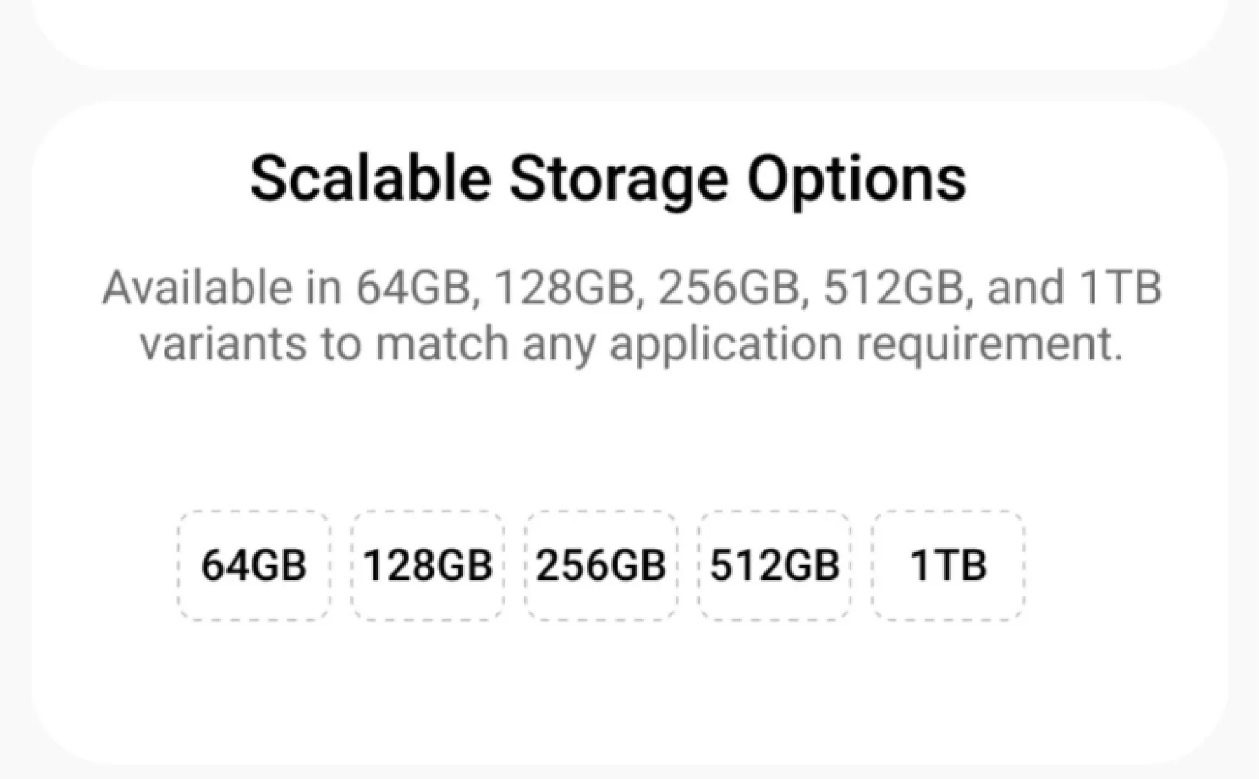Select the 64GB storage chip

254,565
